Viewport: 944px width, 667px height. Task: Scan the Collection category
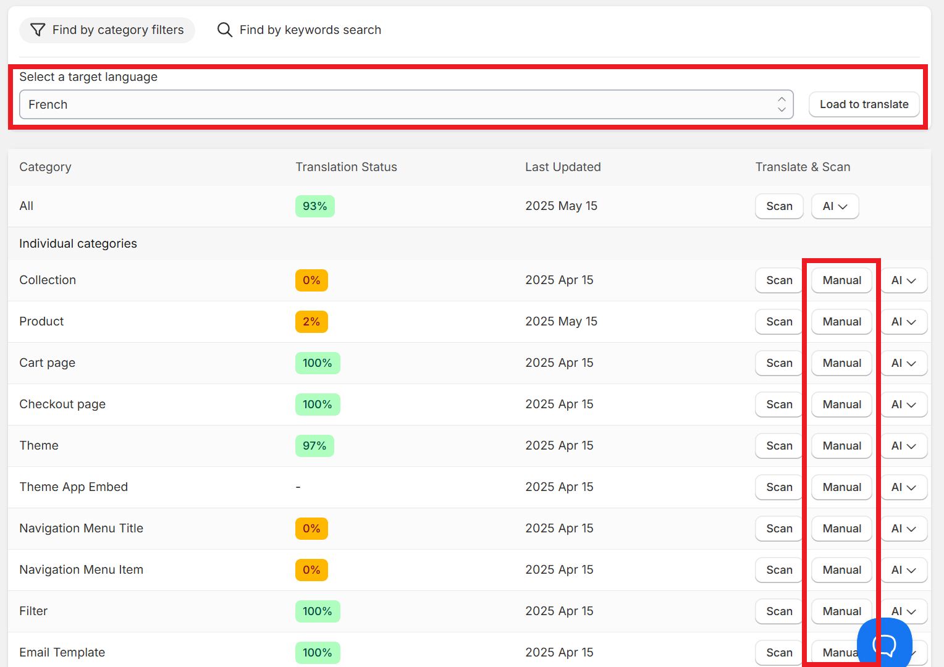click(x=779, y=280)
